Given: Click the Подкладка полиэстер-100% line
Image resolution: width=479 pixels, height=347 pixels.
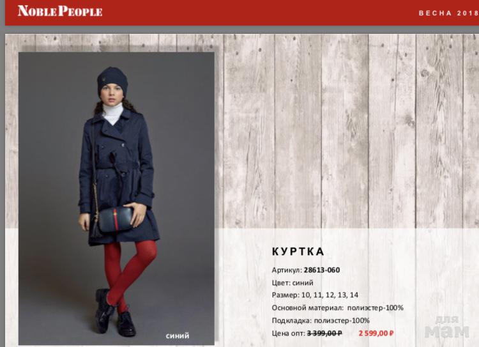Looking at the screenshot, I should point(321,320).
